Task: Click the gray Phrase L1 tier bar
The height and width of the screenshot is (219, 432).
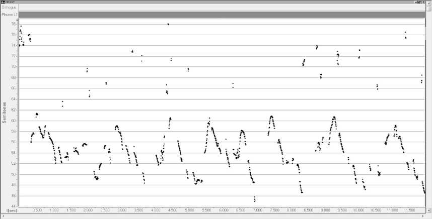Action: pyautogui.click(x=222, y=15)
